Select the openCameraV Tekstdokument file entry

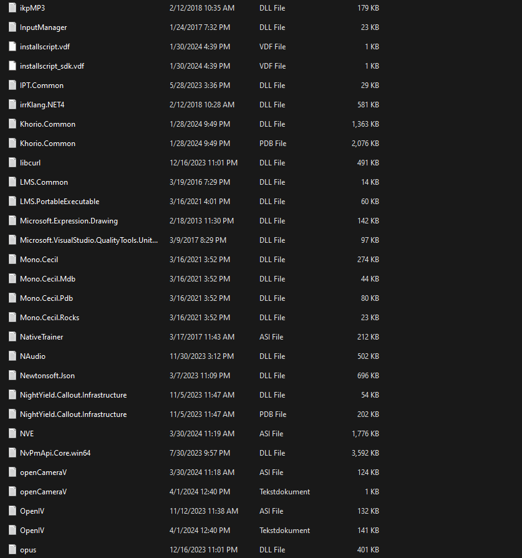[43, 492]
